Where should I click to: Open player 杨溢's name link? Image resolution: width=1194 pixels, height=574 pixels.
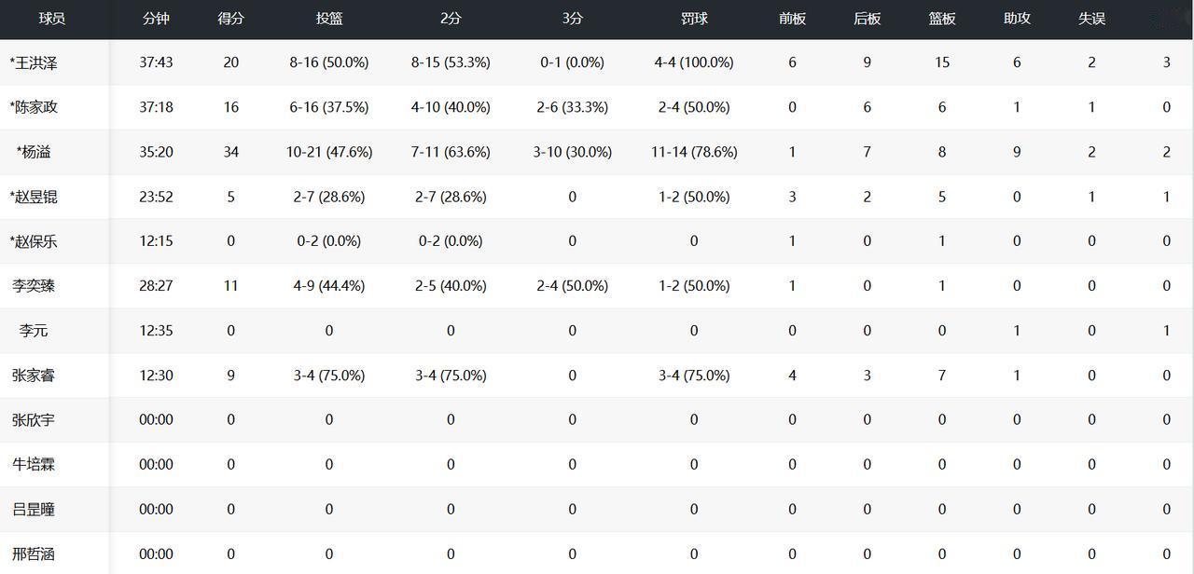tap(36, 152)
